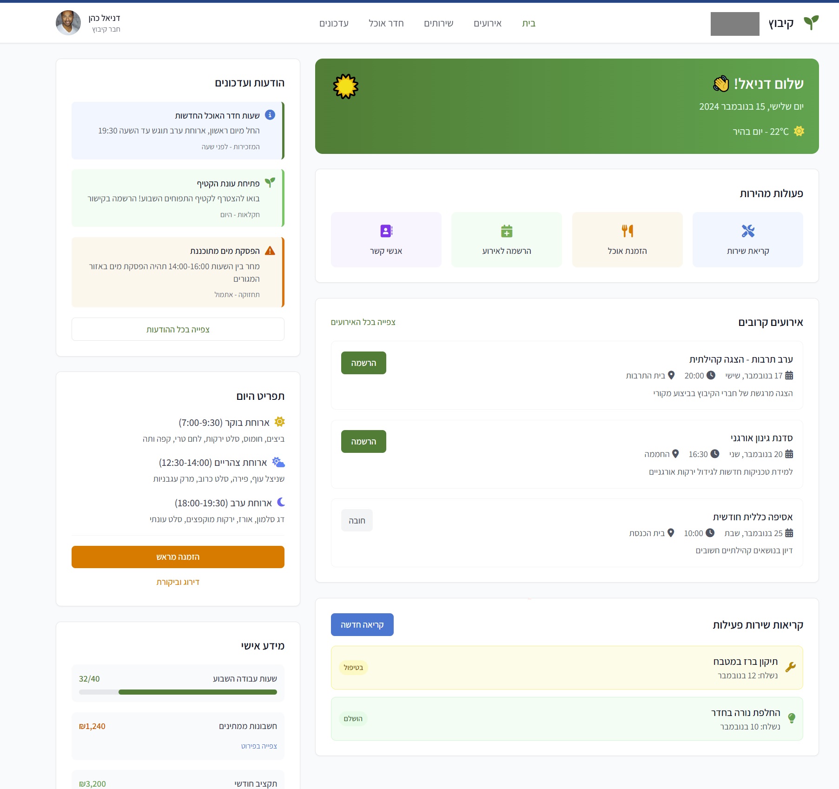Click the קיבוץ site title text
Image resolution: width=839 pixels, height=789 pixels.
tap(781, 23)
